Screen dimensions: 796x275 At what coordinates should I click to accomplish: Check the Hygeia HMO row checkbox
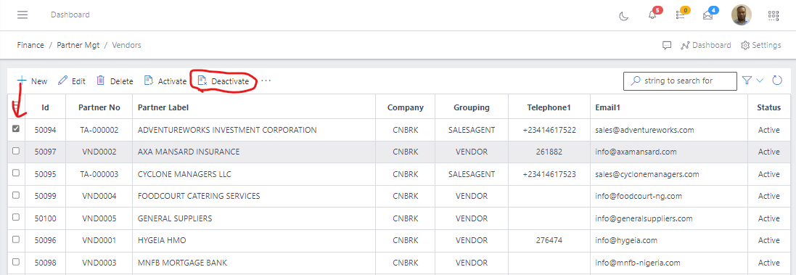point(16,239)
